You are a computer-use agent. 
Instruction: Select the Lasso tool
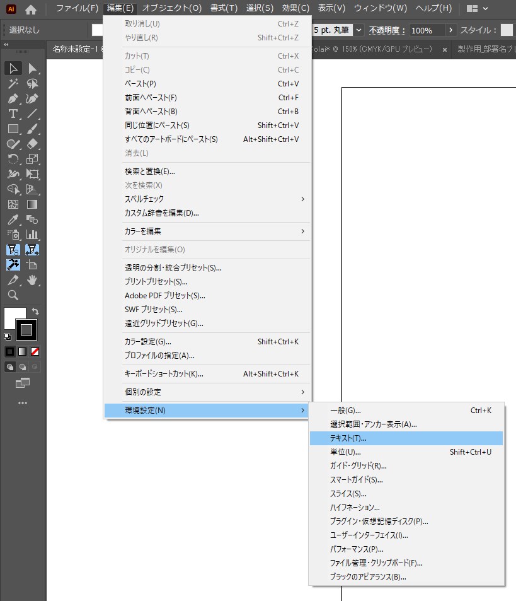32,83
